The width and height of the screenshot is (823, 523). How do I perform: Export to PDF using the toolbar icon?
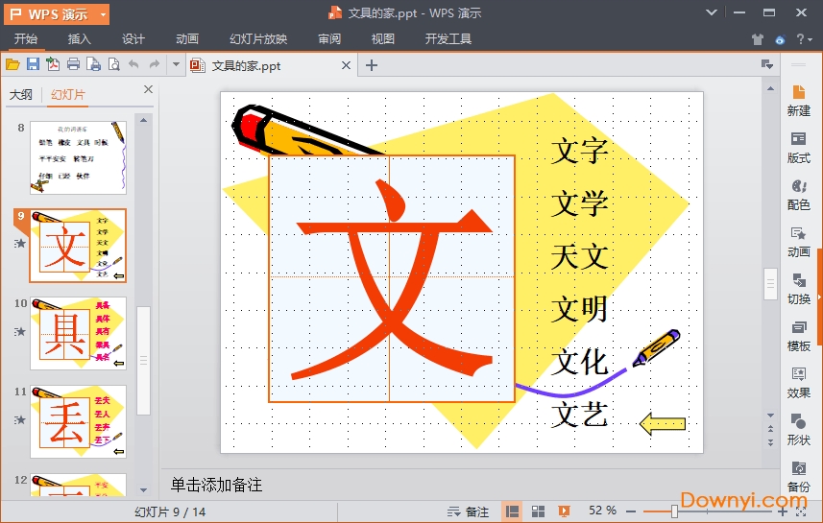tap(53, 64)
